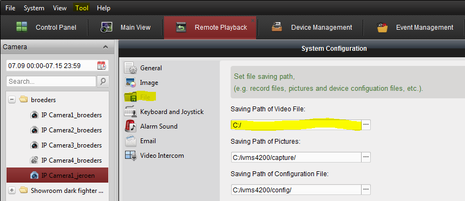
Task: Click the pictures saving path field
Action: 296,157
